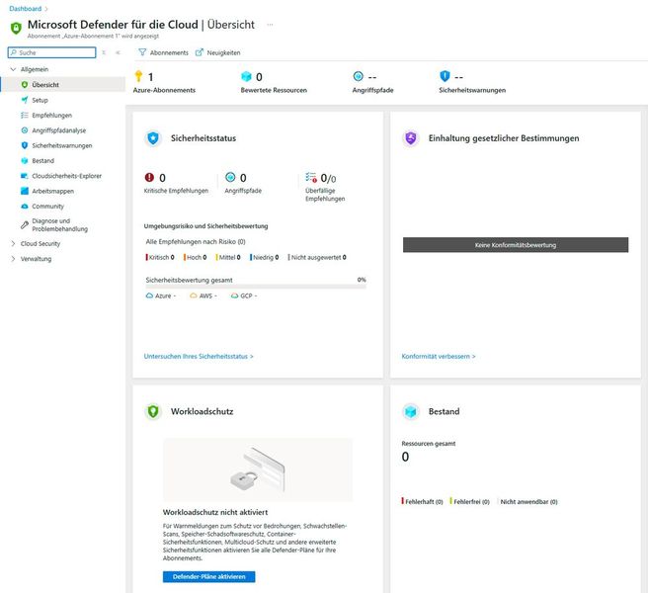The image size is (648, 593).
Task: Click the Defender-Pläne aktivieren button
Action: 208,576
